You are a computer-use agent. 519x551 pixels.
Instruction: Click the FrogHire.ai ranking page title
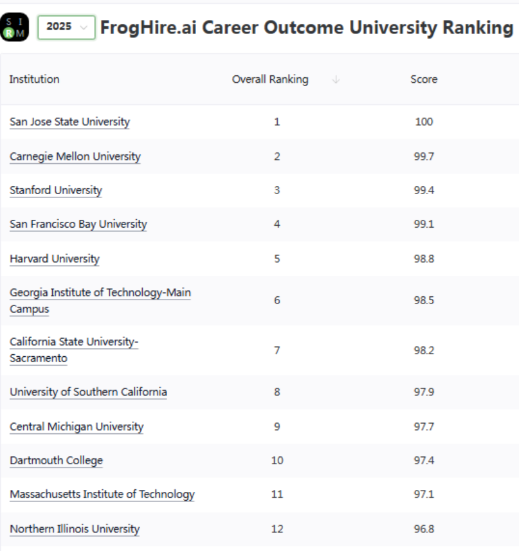pos(307,28)
